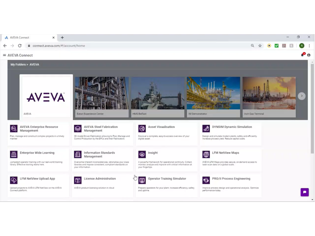The width and height of the screenshot is (315, 236).
Task: Click the License Administration icon
Action: click(x=78, y=181)
